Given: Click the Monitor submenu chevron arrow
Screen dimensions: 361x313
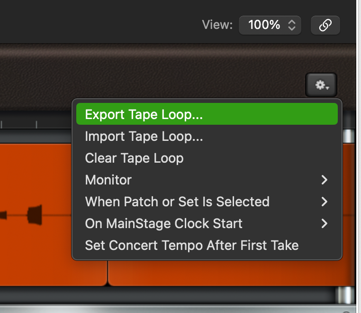Looking at the screenshot, I should pyautogui.click(x=324, y=180).
